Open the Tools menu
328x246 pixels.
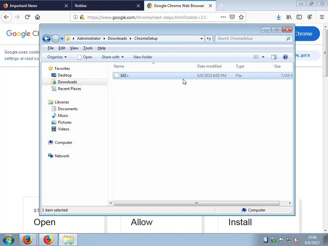coord(88,48)
